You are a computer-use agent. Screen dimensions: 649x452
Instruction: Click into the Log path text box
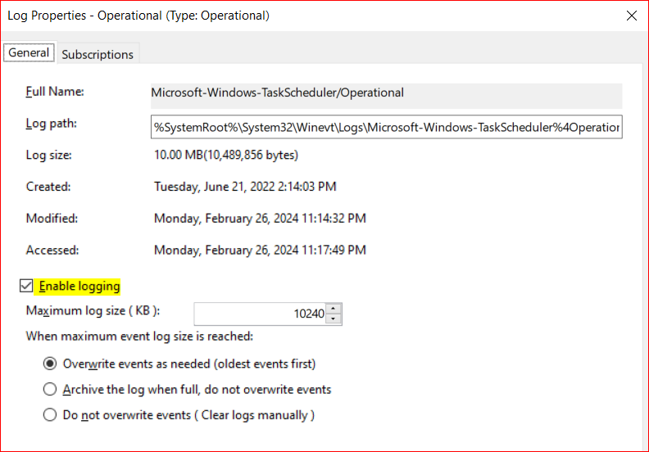[x=386, y=127]
